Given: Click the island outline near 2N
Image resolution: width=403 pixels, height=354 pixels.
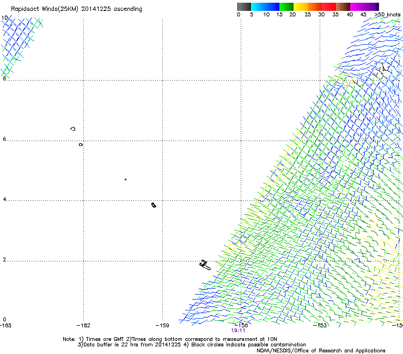Looking at the screenshot, I should (205, 265).
